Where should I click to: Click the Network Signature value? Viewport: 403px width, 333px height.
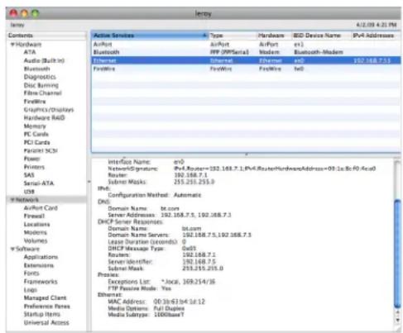click(x=275, y=169)
